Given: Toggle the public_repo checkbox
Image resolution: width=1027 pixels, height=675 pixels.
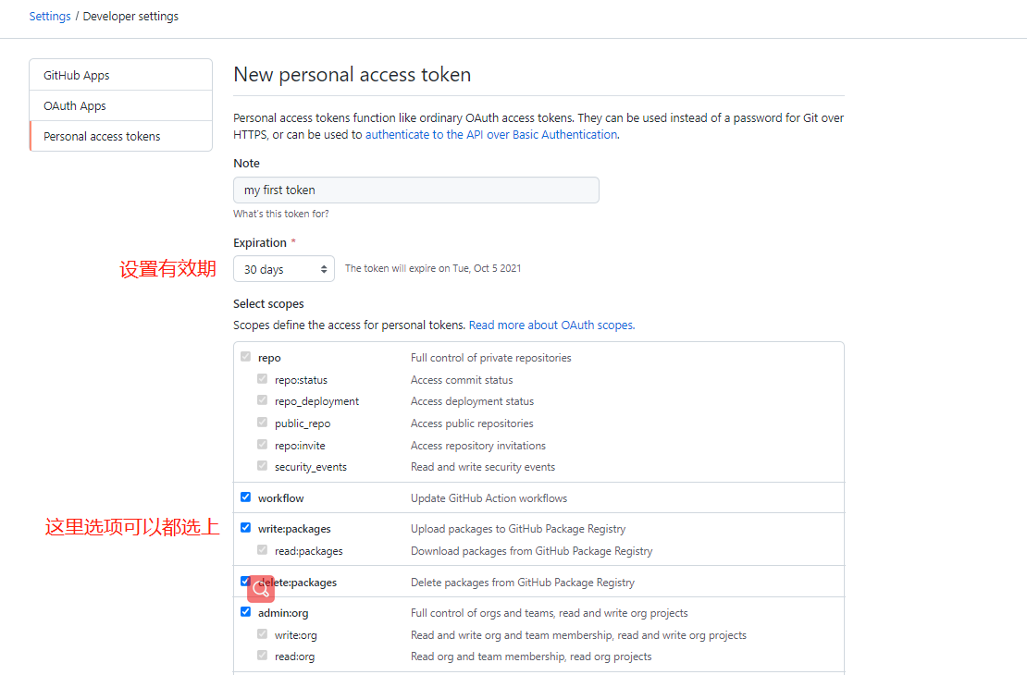Looking at the screenshot, I should [263, 423].
